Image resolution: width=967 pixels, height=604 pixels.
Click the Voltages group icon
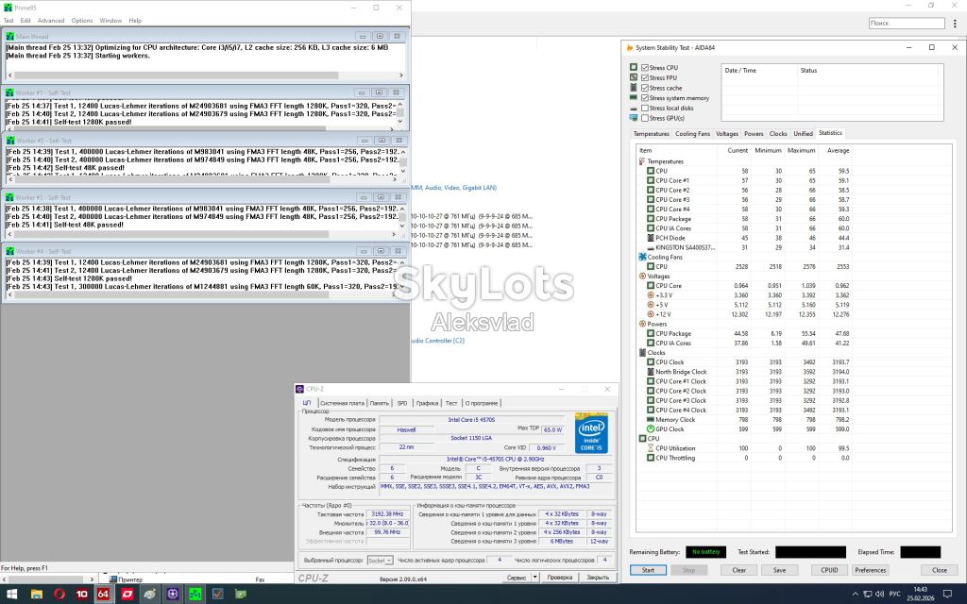pos(642,277)
